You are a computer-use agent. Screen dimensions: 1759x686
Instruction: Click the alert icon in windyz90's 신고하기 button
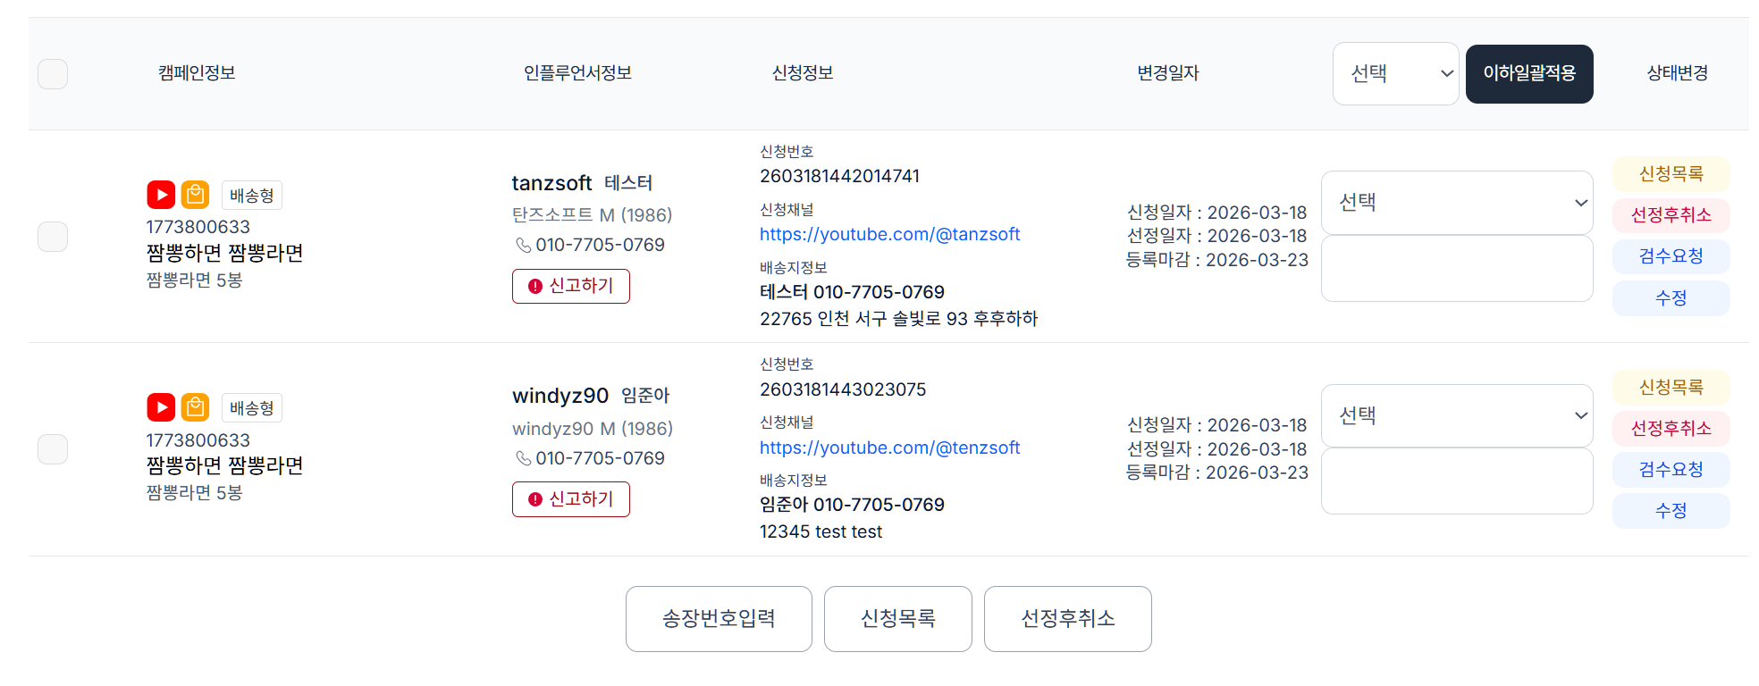(534, 499)
